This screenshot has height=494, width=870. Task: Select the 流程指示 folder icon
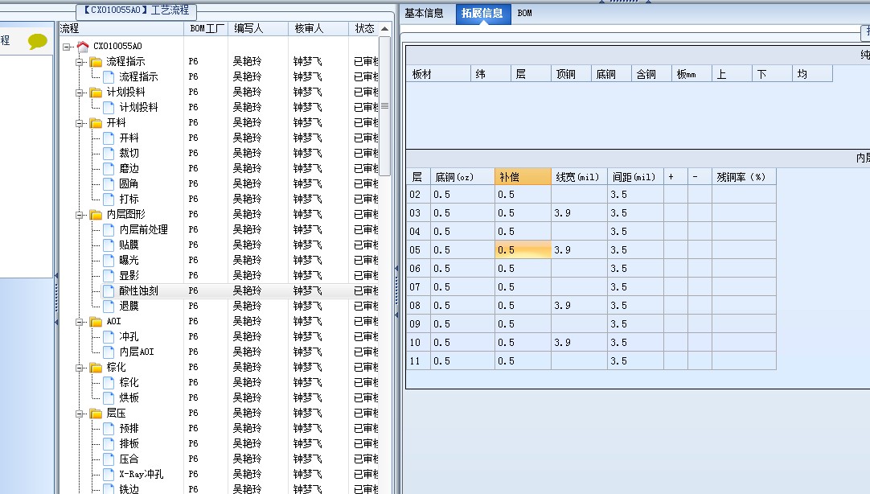96,62
